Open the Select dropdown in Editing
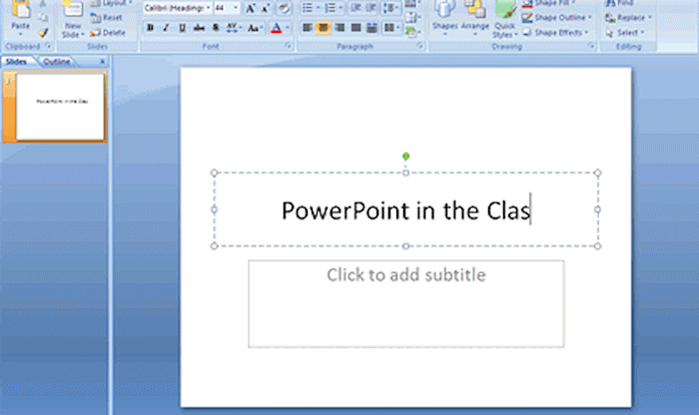This screenshot has width=699, height=415. pos(625,33)
